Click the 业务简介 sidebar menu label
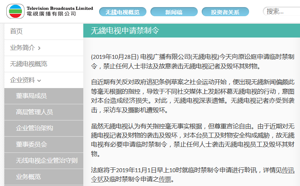This screenshot has width=300, height=186. click(x=22, y=48)
